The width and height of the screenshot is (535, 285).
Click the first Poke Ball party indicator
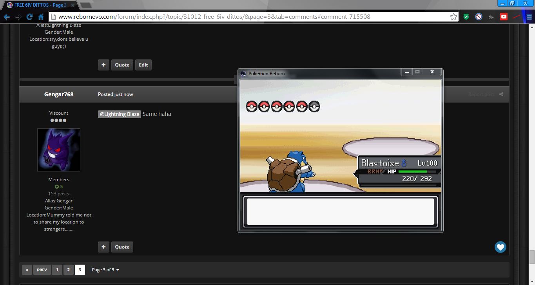pyautogui.click(x=252, y=106)
